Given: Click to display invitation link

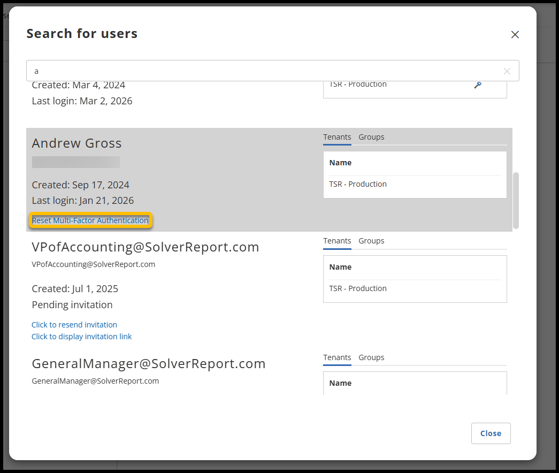Looking at the screenshot, I should click(82, 337).
